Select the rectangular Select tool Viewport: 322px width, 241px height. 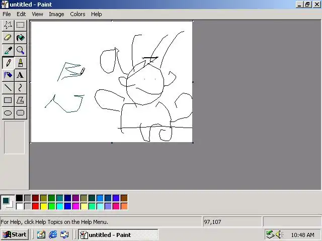(20, 25)
